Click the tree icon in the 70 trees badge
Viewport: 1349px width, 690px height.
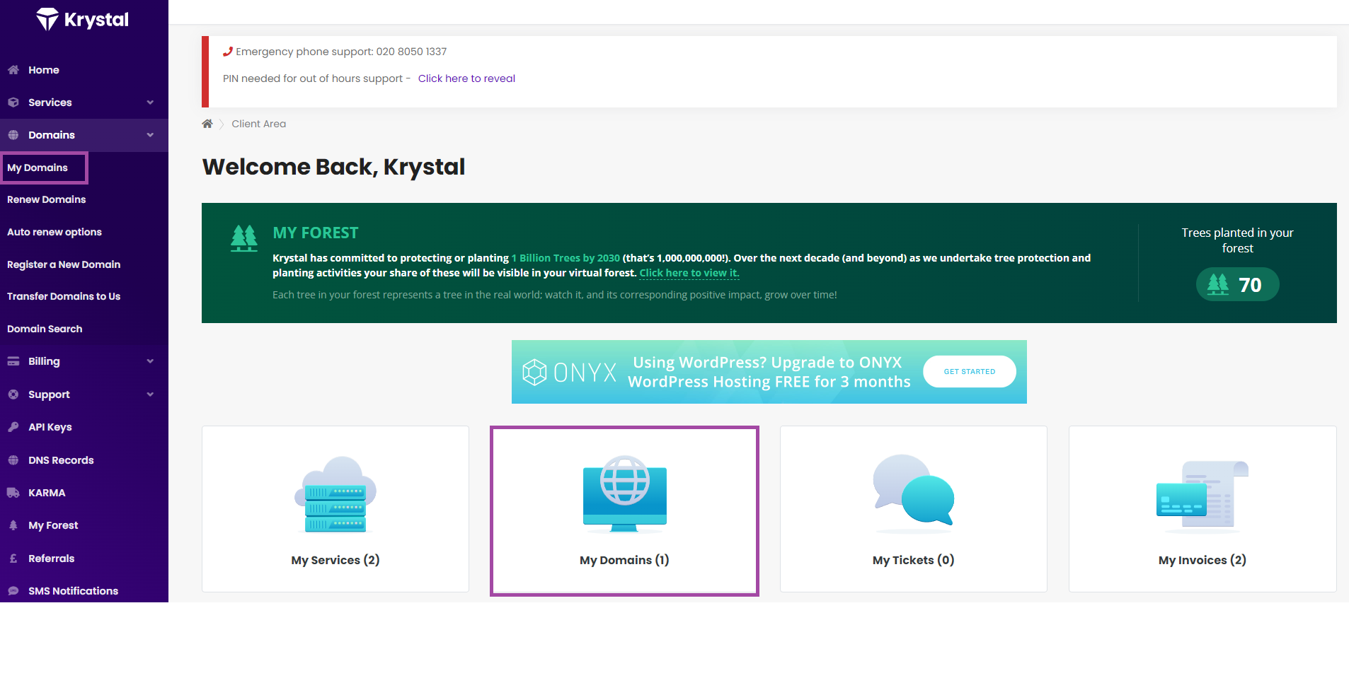coord(1217,284)
